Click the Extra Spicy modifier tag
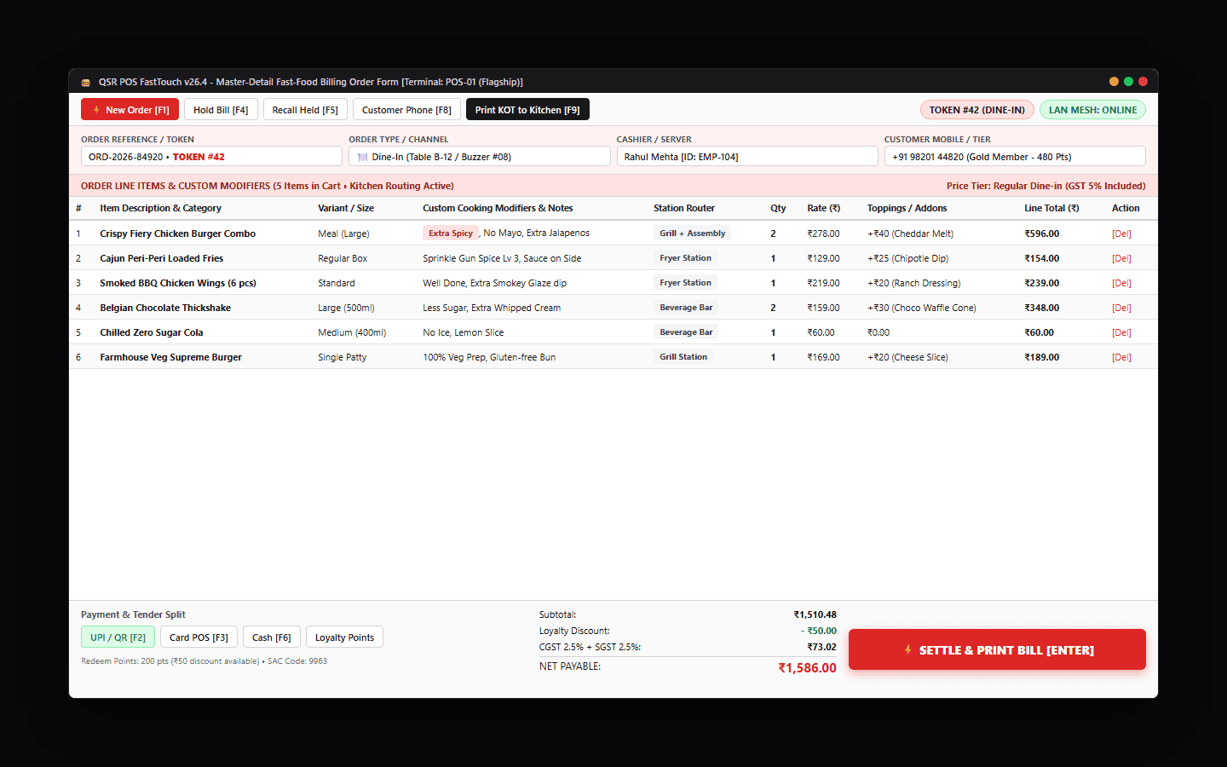 pos(450,234)
